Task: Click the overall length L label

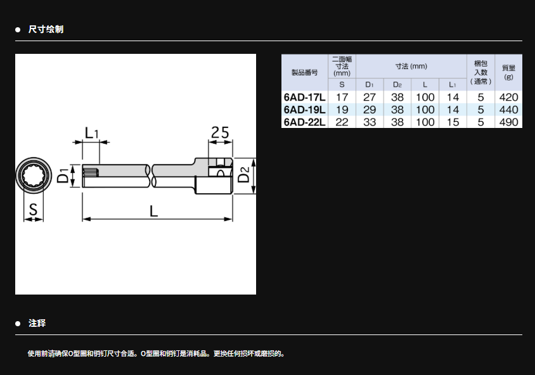Action: [x=154, y=211]
